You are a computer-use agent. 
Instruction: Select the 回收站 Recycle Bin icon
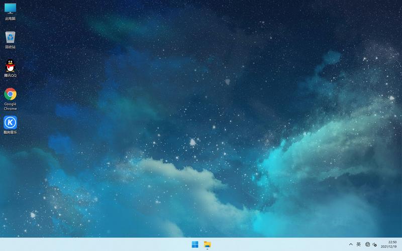click(10, 37)
